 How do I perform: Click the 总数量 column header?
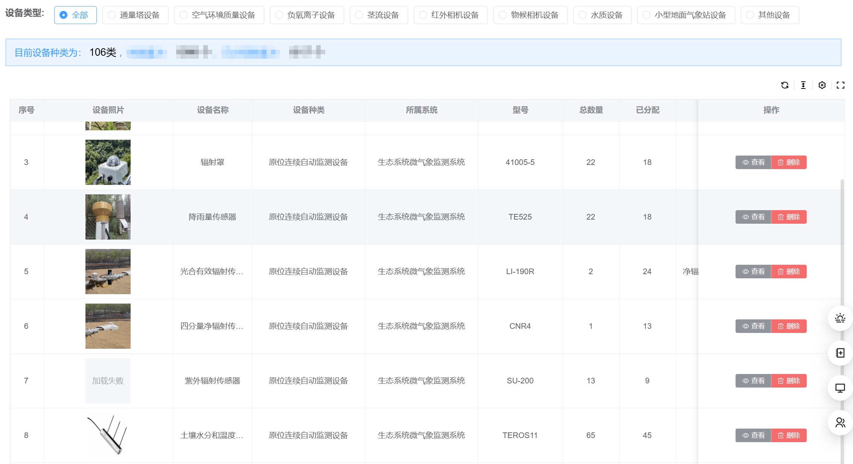pyautogui.click(x=591, y=110)
